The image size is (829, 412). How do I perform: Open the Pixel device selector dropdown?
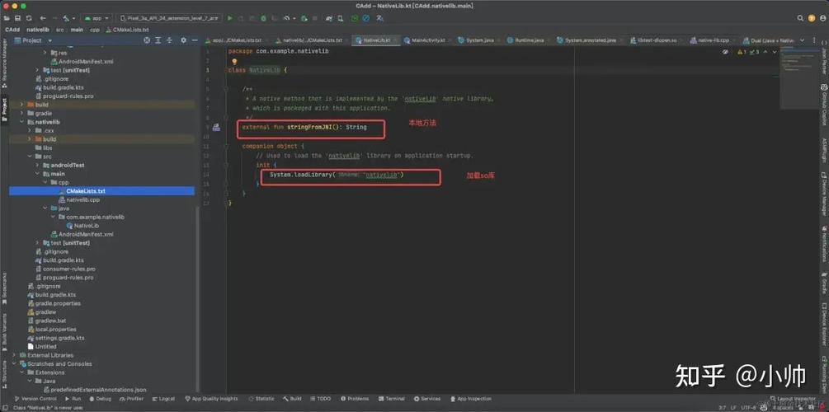pos(171,17)
